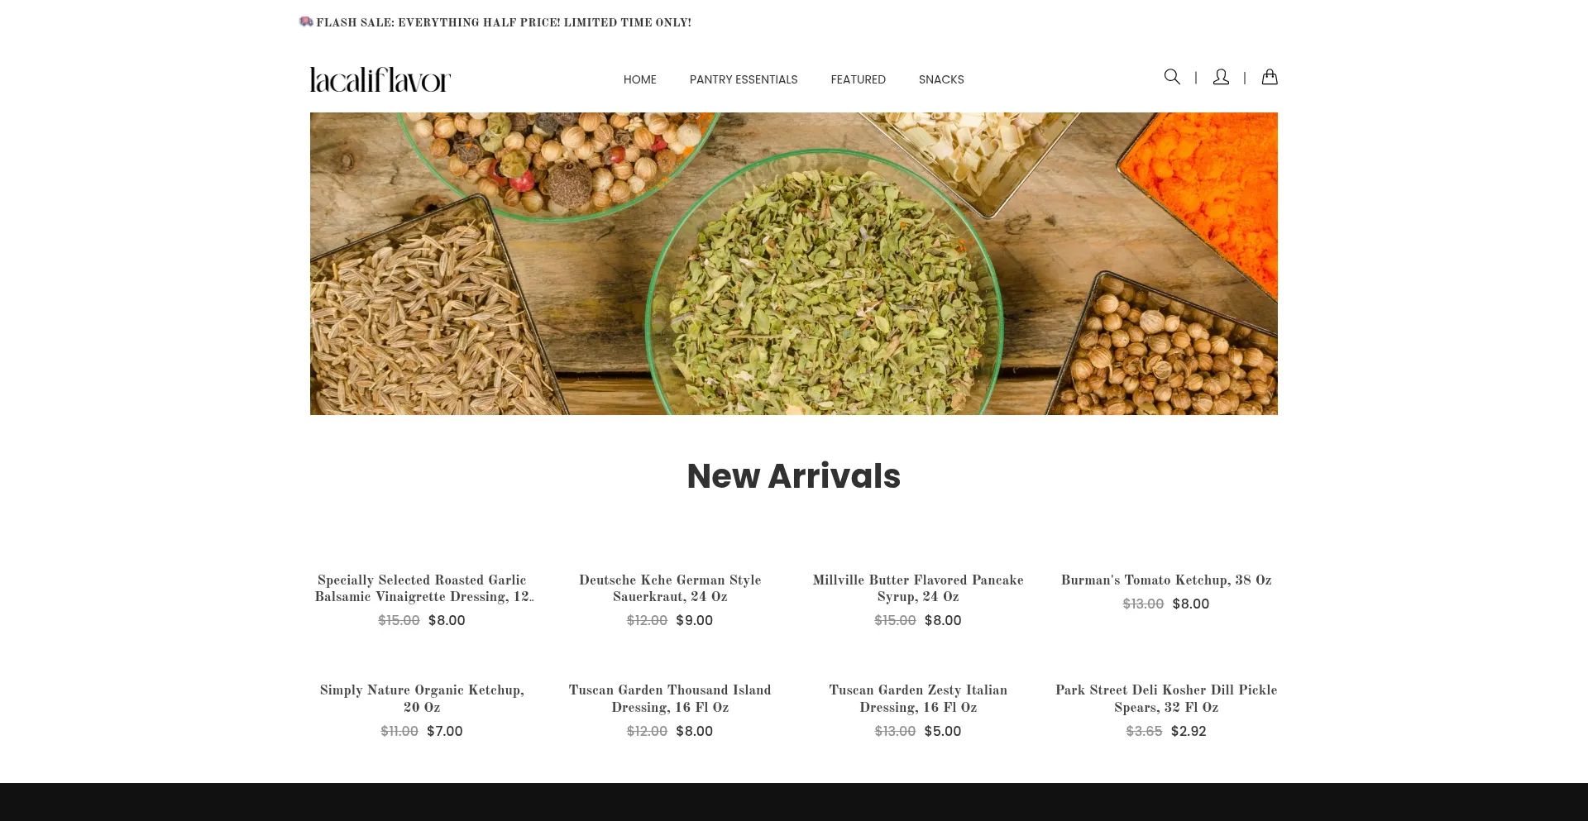
Task: Open Specially Selected Roasted Garlic Balsamic Vinaigrette
Action: point(422,588)
